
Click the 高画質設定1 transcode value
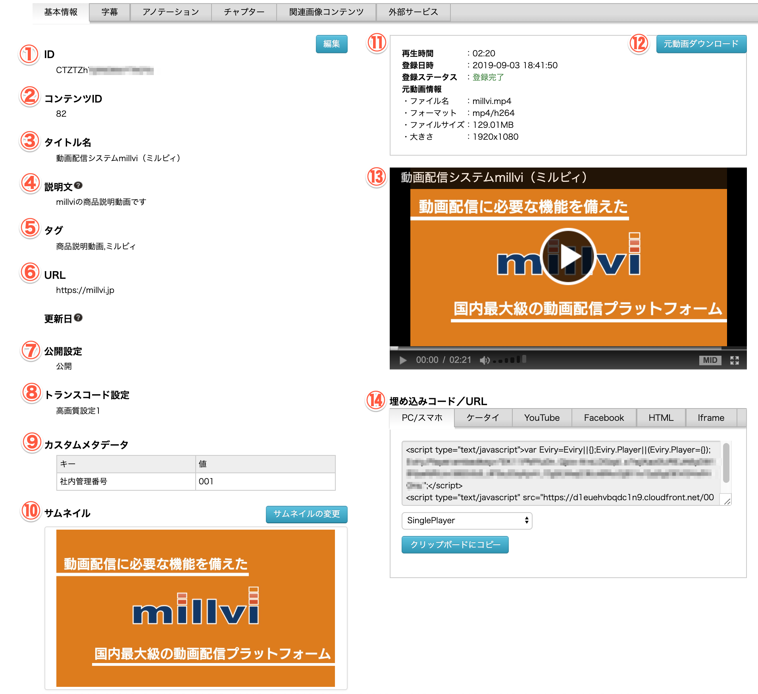[78, 411]
